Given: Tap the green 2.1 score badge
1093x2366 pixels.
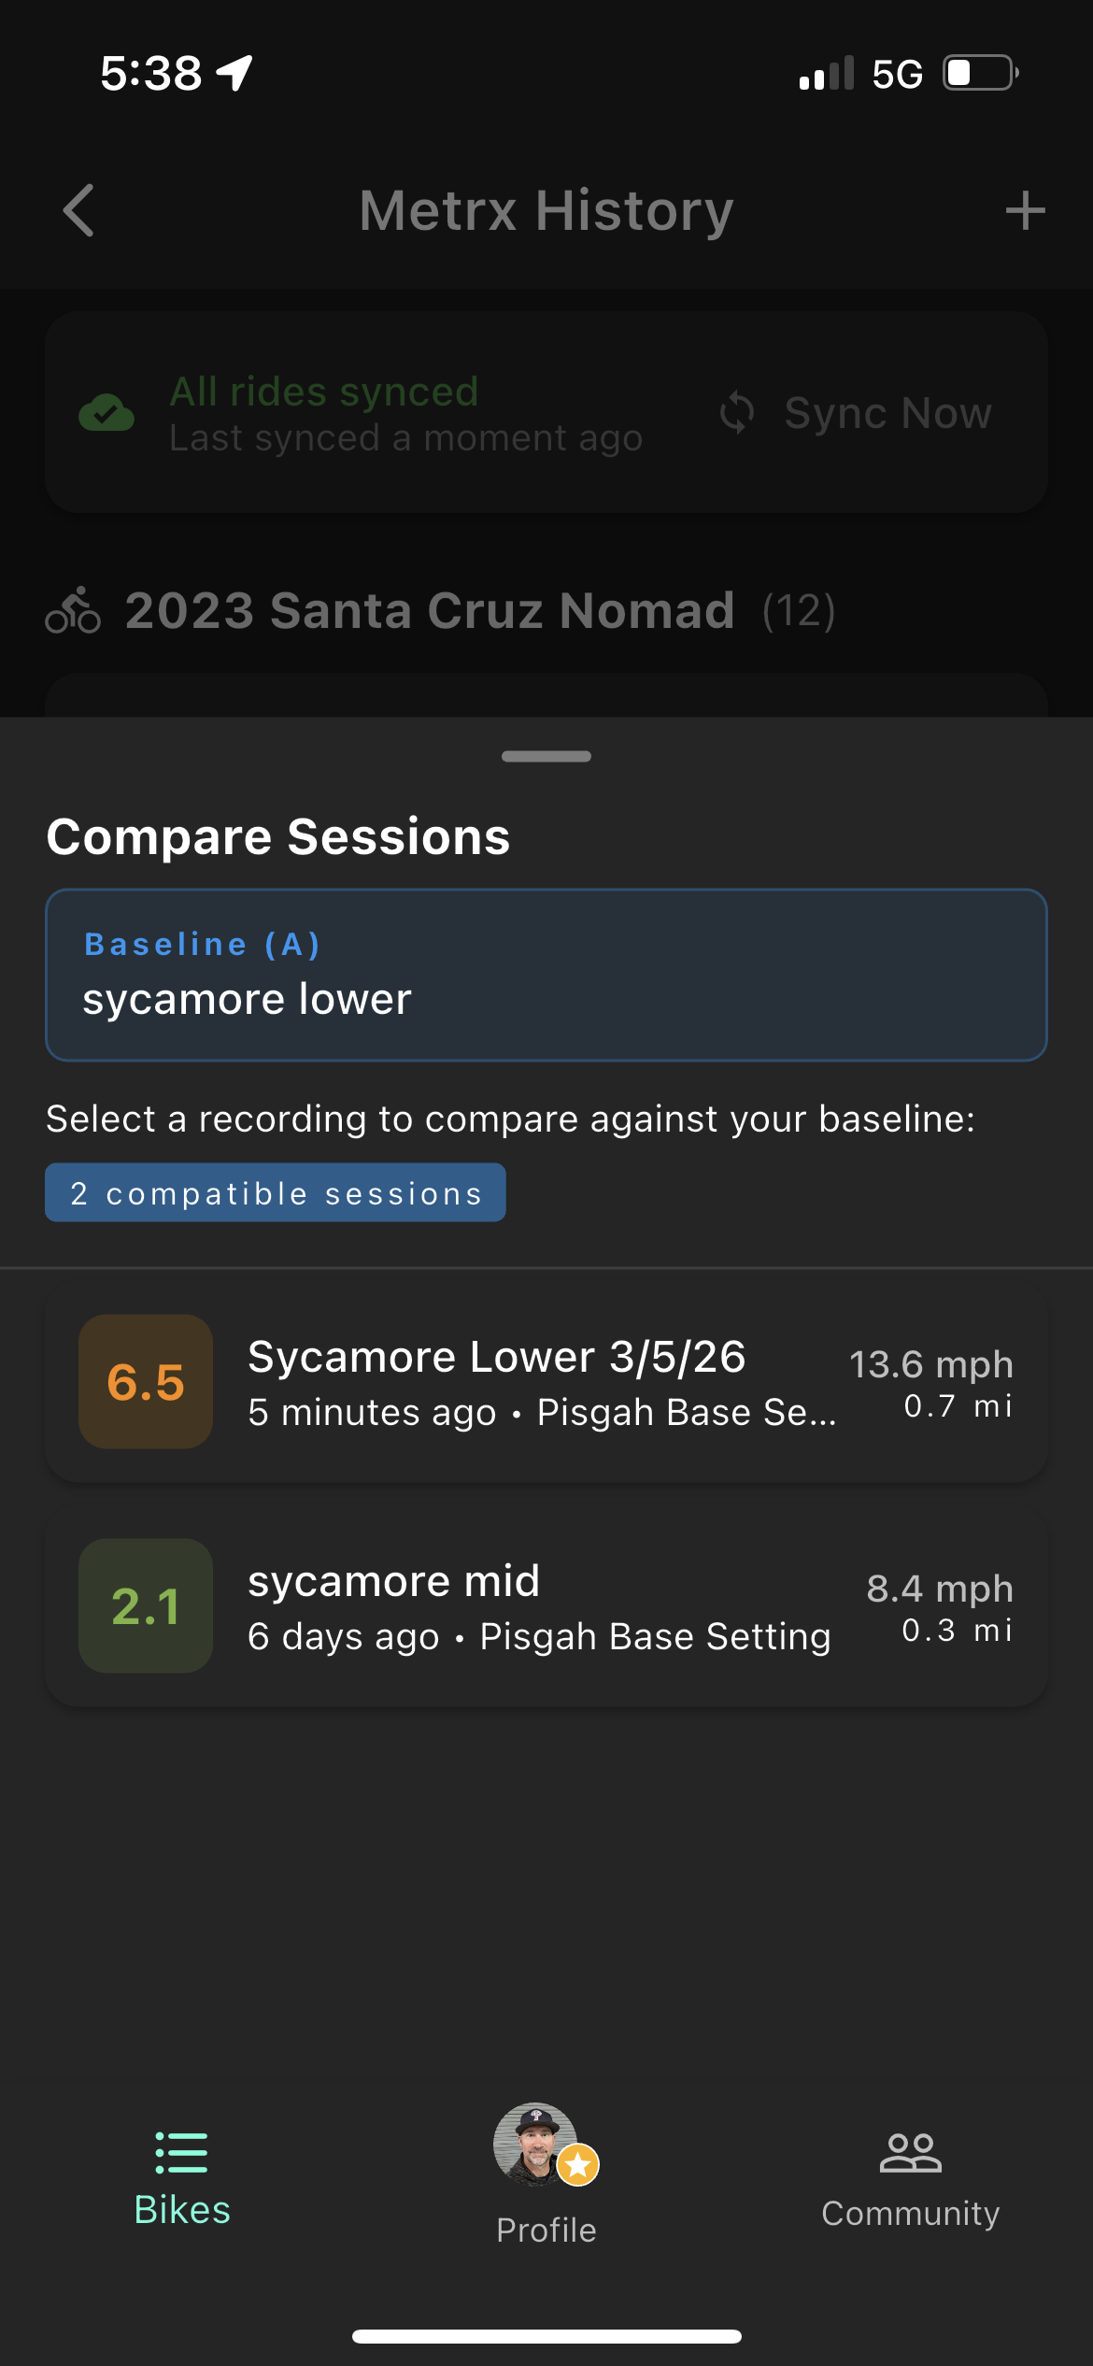Looking at the screenshot, I should (x=146, y=1605).
